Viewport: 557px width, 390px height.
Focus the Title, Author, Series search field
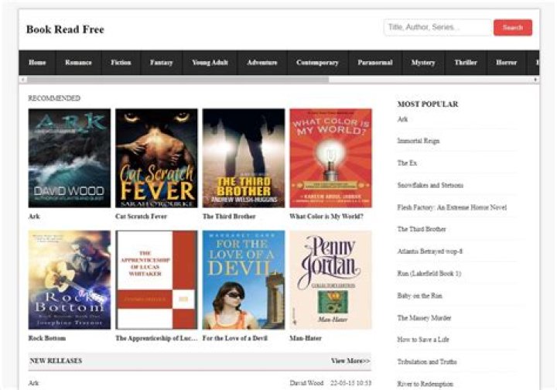coord(438,27)
